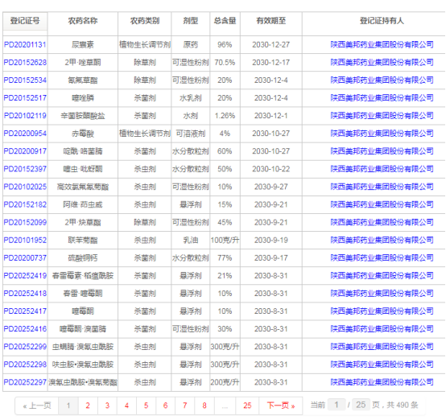Viewport: 446px width, 420px height.
Task: Open registration link PD20152534
Action: pyautogui.click(x=25, y=80)
